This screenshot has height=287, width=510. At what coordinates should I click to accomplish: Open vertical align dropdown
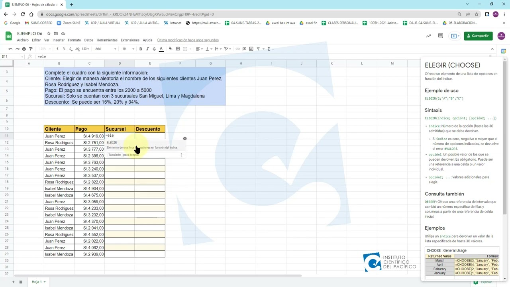(208, 49)
